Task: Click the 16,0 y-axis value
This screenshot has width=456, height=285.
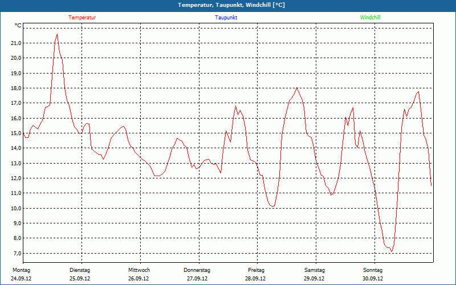Action: tap(17, 118)
